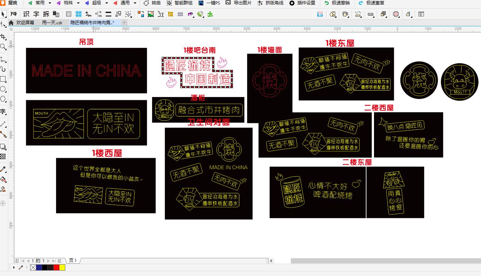Image resolution: width=481 pixels, height=276 pixels.
Task: Select the Crop tool
Action: [x=3, y=37]
